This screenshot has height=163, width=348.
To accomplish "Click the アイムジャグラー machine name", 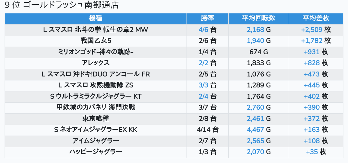I will (96, 141).
